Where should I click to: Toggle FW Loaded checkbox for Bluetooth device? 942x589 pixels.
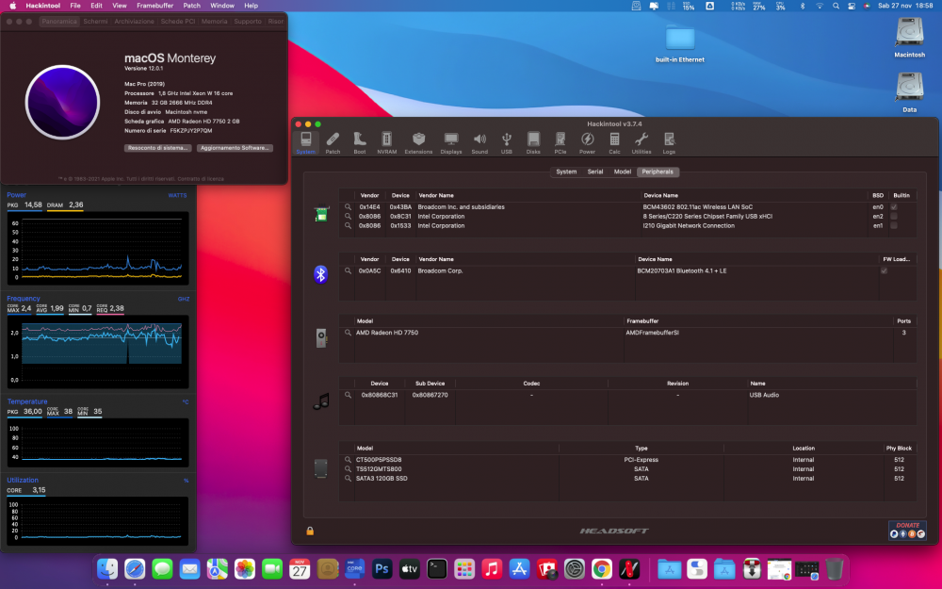point(884,271)
